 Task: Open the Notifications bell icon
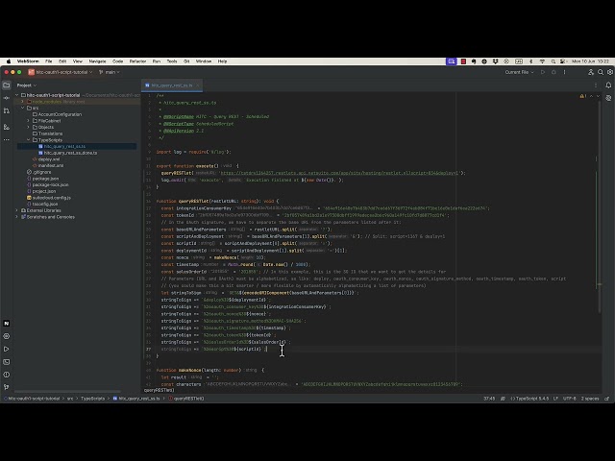point(608,85)
